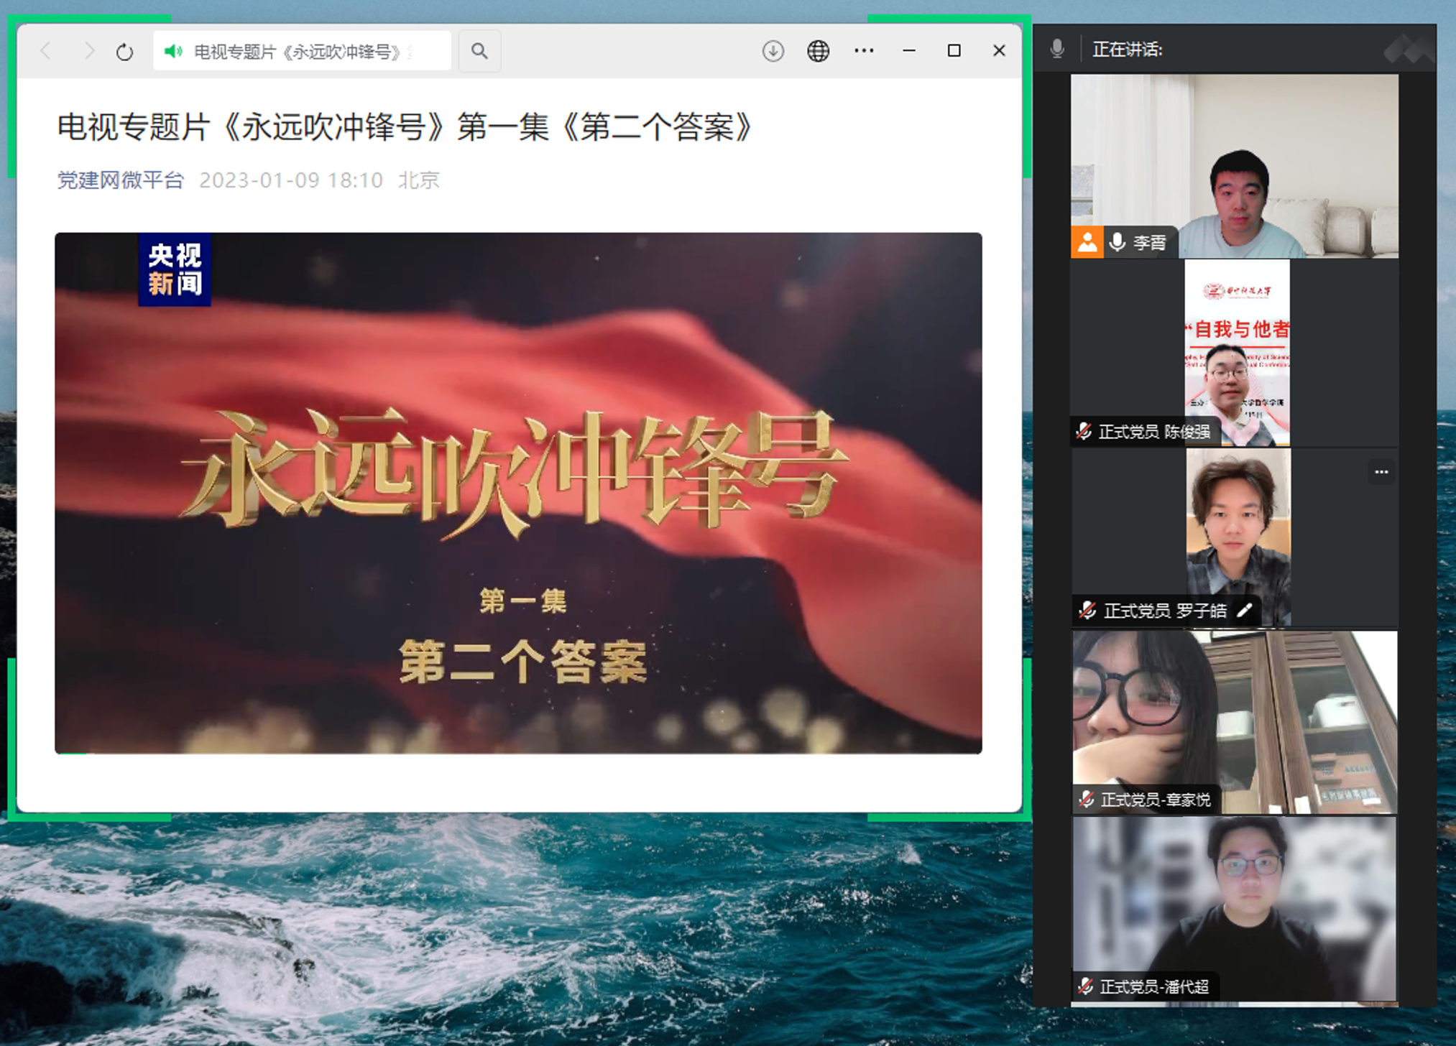Click rename pencil next to 罗子皓
The height and width of the screenshot is (1046, 1456).
pos(1245,611)
